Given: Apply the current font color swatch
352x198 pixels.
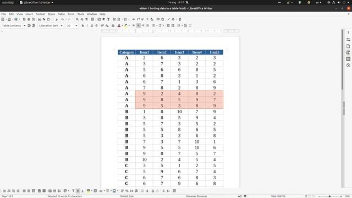Looking at the screenshot, I should 119,26.
